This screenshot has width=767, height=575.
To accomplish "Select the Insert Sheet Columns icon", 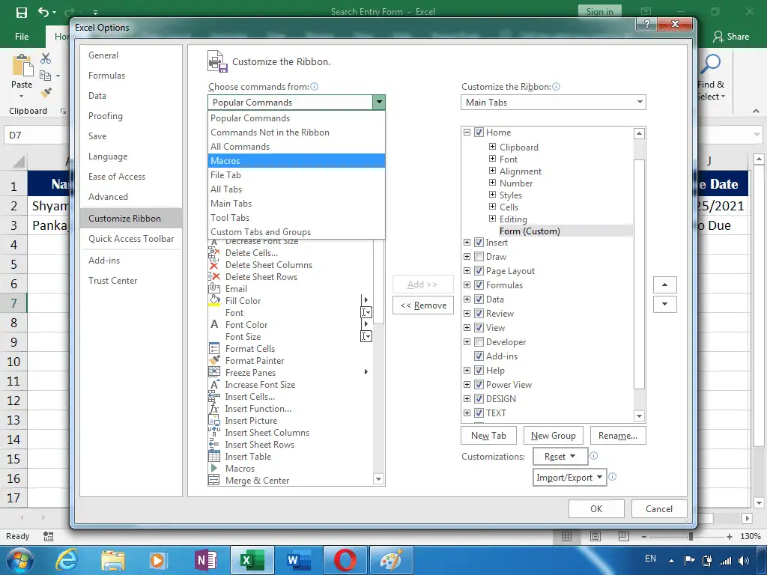I will click(213, 432).
